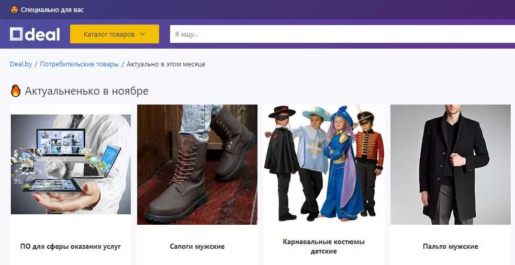This screenshot has height=265, width=515.
Task: Go to "Карнавальные костюмы детские" category
Action: coord(324,247)
